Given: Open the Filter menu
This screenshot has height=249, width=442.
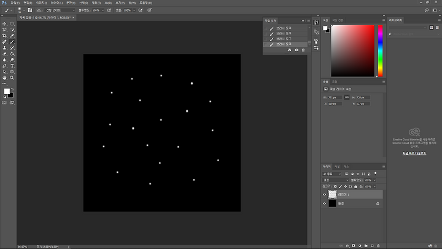Looking at the screenshot, I should pyautogui.click(x=96, y=3).
